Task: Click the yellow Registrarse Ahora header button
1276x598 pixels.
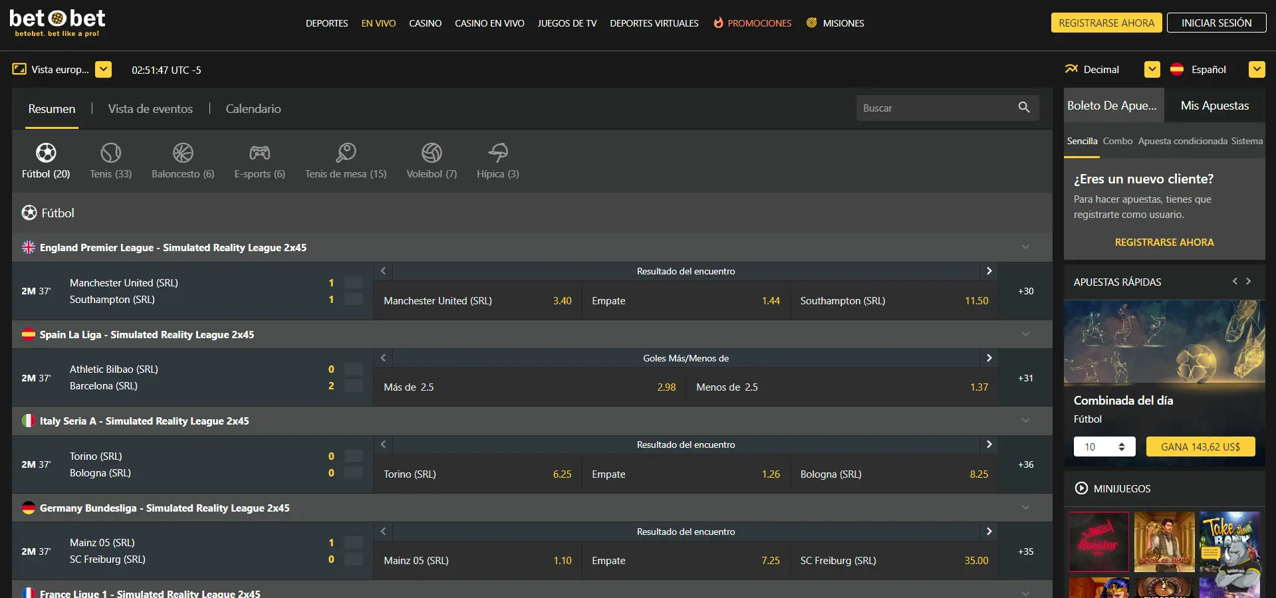Action: tap(1106, 23)
